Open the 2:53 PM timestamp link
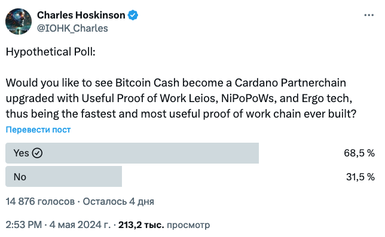The image size is (385, 237). coord(24,224)
